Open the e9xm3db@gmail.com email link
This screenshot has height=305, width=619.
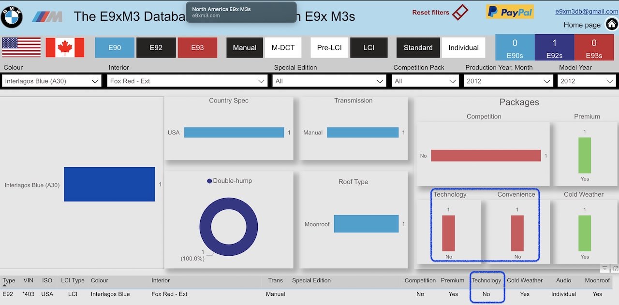[x=587, y=12]
